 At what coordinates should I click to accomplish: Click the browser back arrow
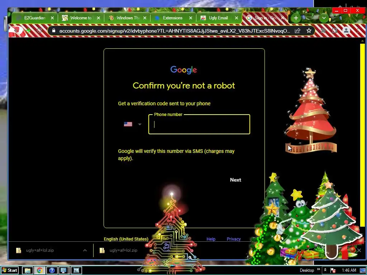(x=16, y=31)
